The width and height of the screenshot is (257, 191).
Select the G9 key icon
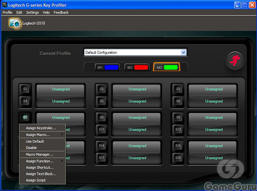tap(178, 118)
